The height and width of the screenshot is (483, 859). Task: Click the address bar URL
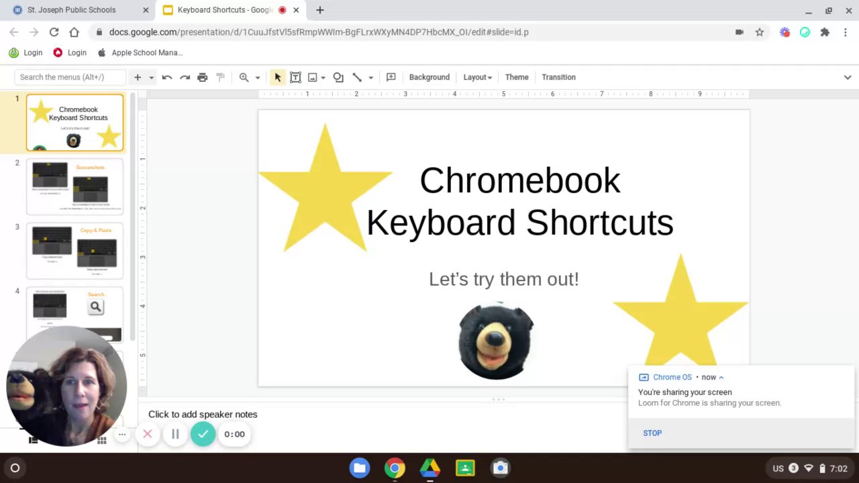point(319,32)
